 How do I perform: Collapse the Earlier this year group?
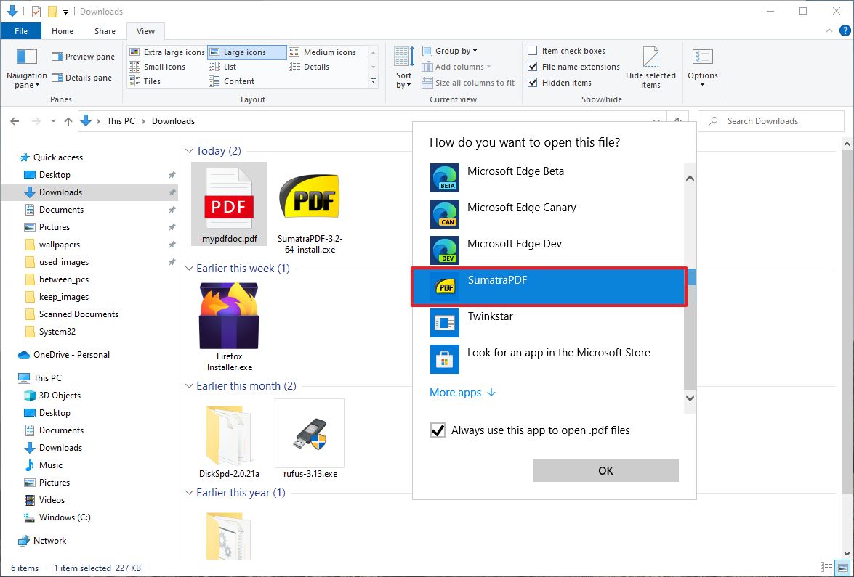(189, 493)
